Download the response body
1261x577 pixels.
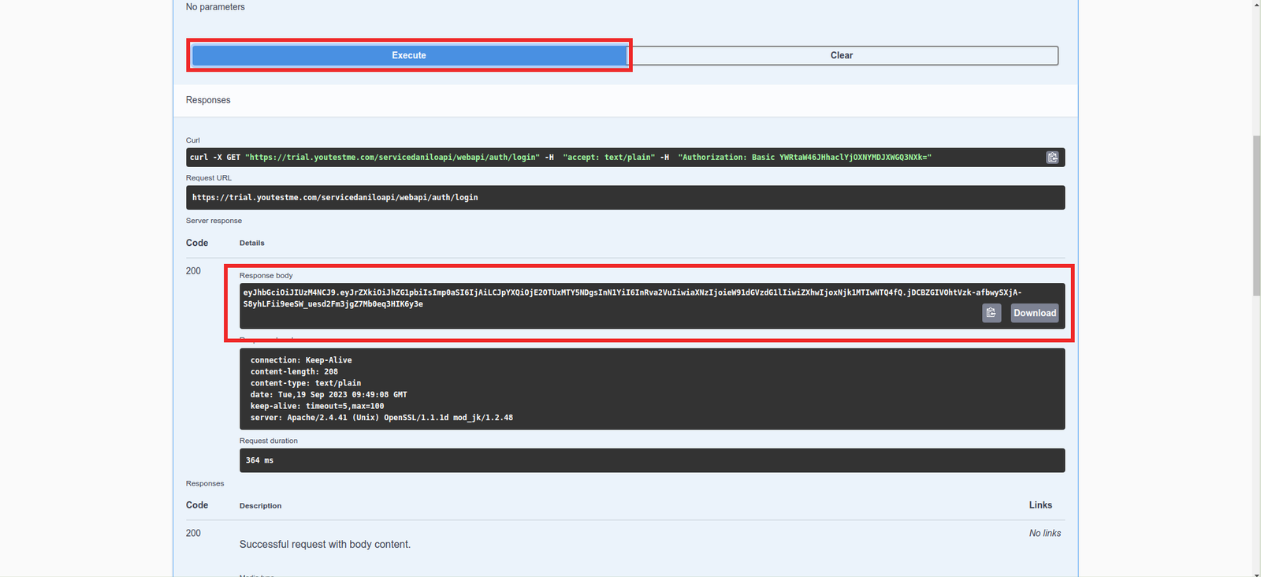pos(1035,313)
